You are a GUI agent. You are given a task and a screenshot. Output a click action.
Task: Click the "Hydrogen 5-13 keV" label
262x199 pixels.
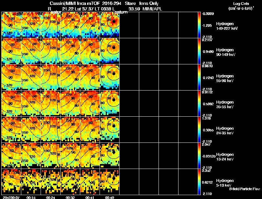point(225,183)
